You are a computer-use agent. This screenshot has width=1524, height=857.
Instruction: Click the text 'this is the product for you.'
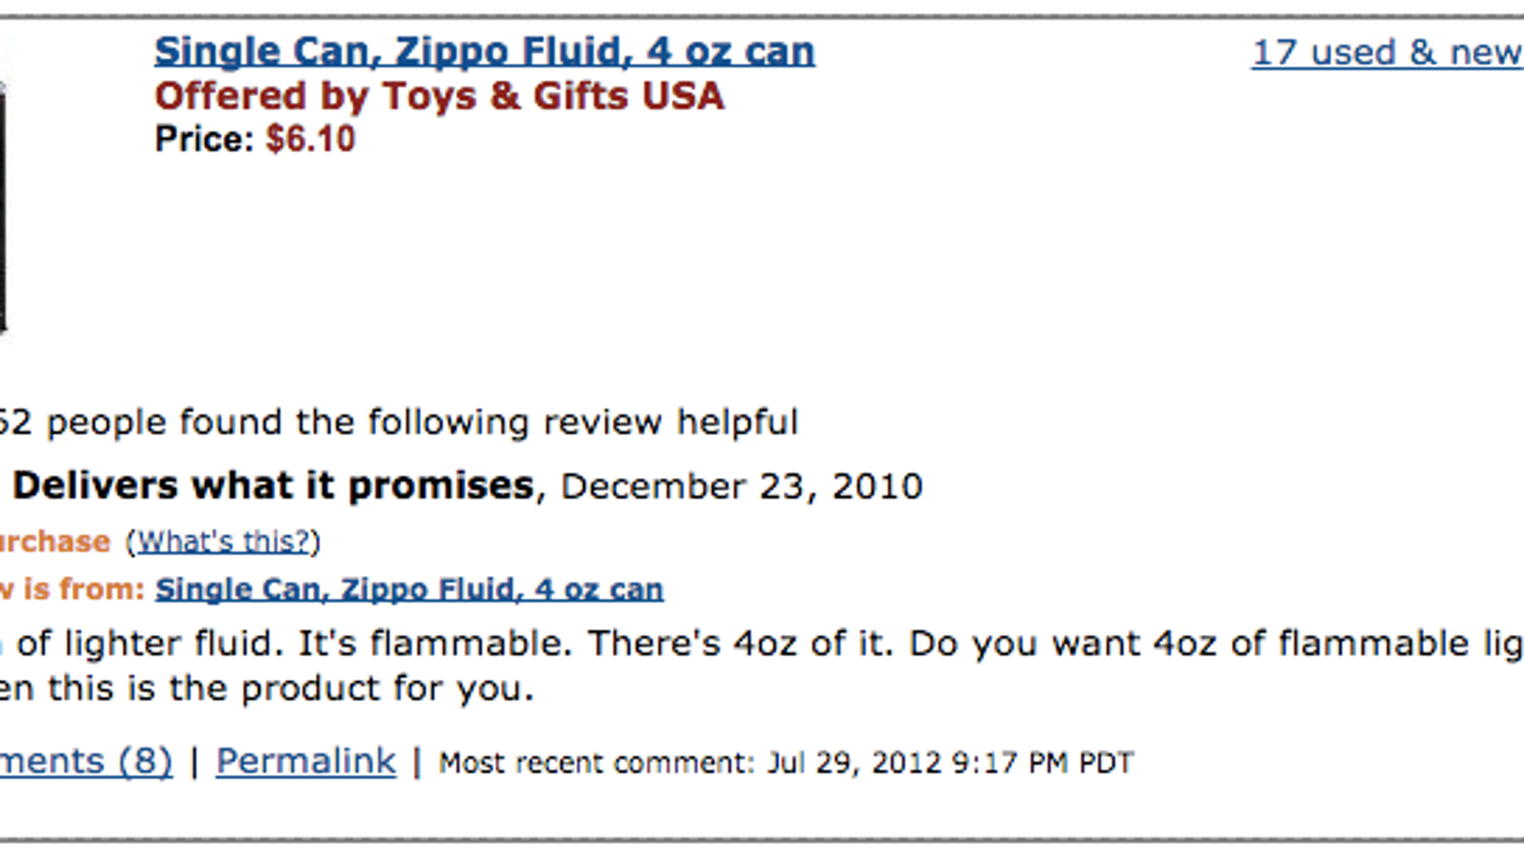[291, 688]
